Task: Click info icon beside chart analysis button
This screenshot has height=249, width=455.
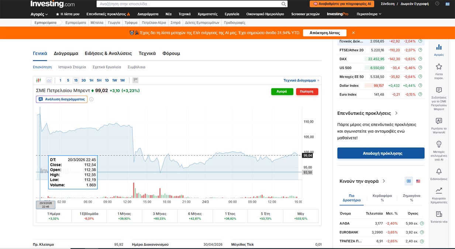Action: 92,99
